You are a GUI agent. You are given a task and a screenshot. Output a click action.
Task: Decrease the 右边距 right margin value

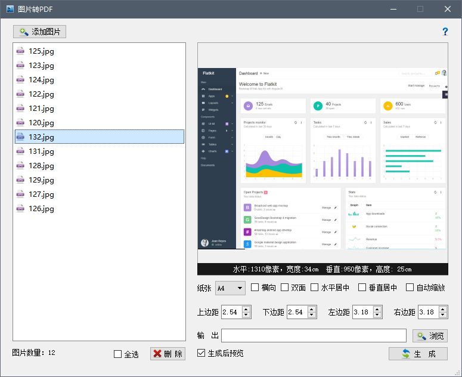pyautogui.click(x=442, y=315)
